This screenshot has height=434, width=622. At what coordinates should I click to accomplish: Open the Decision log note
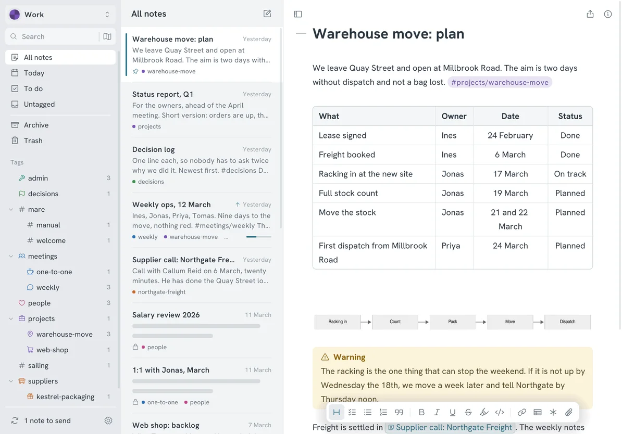[202, 165]
